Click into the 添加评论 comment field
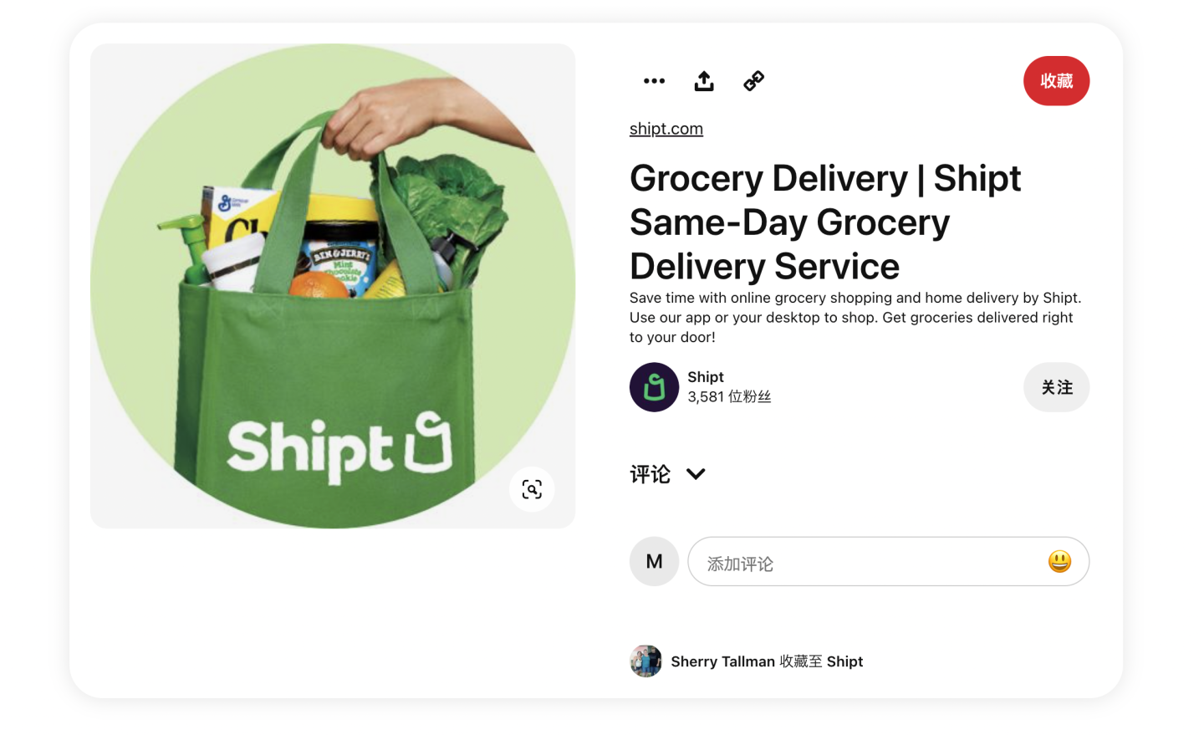This screenshot has height=735, width=1204. 888,561
